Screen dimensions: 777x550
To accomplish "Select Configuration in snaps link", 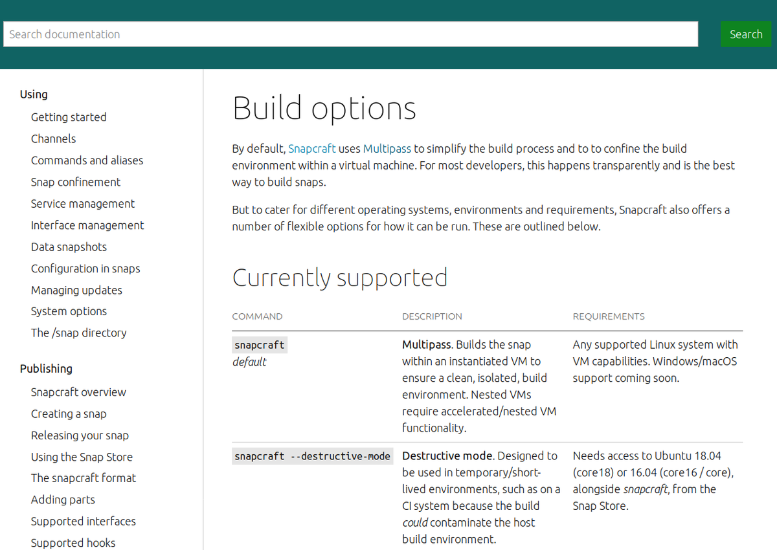I will (85, 269).
